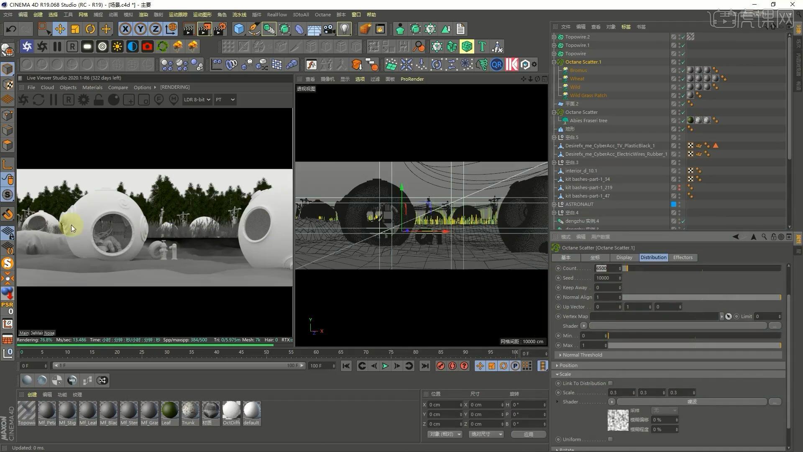Click the Normal Align slider
This screenshot has width=803, height=452.
[702, 297]
